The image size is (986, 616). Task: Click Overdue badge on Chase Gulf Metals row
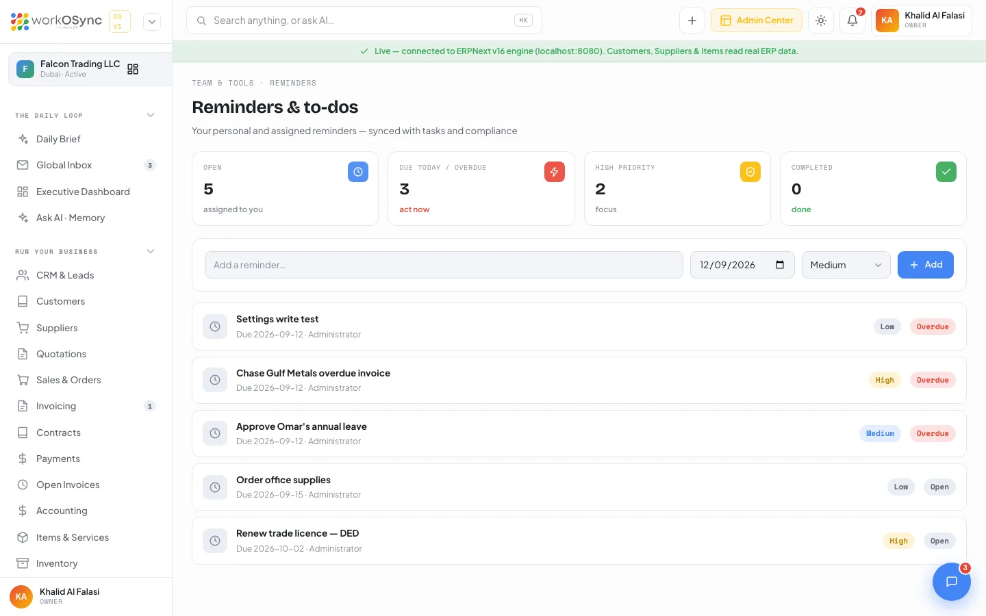point(933,380)
